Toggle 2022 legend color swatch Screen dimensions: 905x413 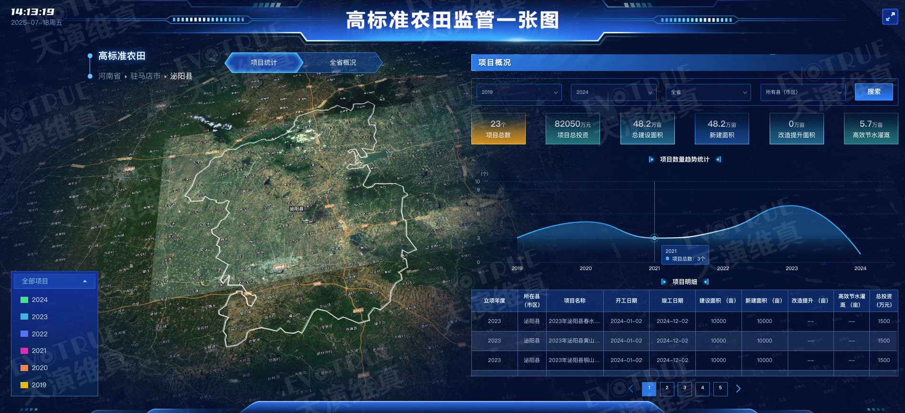click(x=24, y=334)
